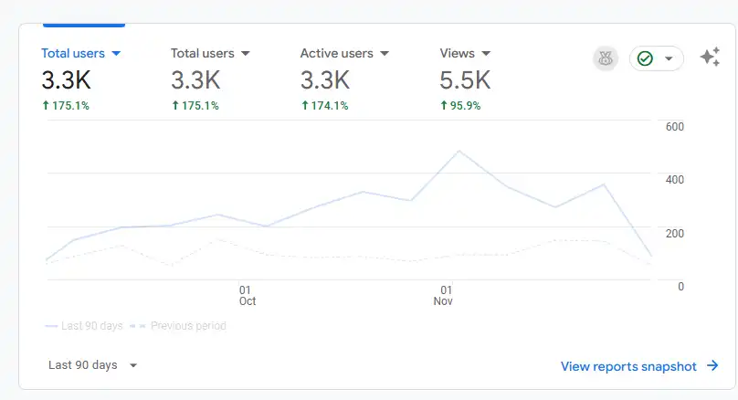Click the Insights sparkle icon
Viewport: 738px width, 400px height.
(x=710, y=58)
